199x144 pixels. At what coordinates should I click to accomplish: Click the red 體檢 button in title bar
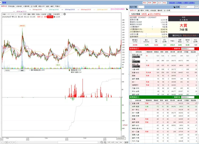point(154,3)
